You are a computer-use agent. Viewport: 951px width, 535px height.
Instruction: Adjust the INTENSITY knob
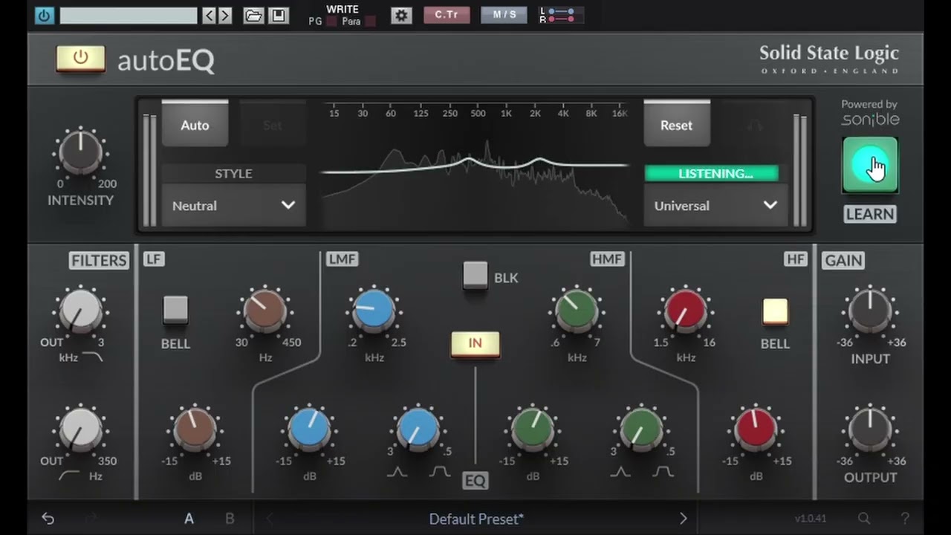click(x=80, y=153)
